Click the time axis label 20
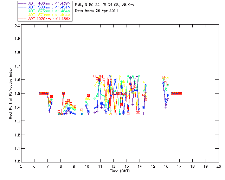 [x=219, y=166]
